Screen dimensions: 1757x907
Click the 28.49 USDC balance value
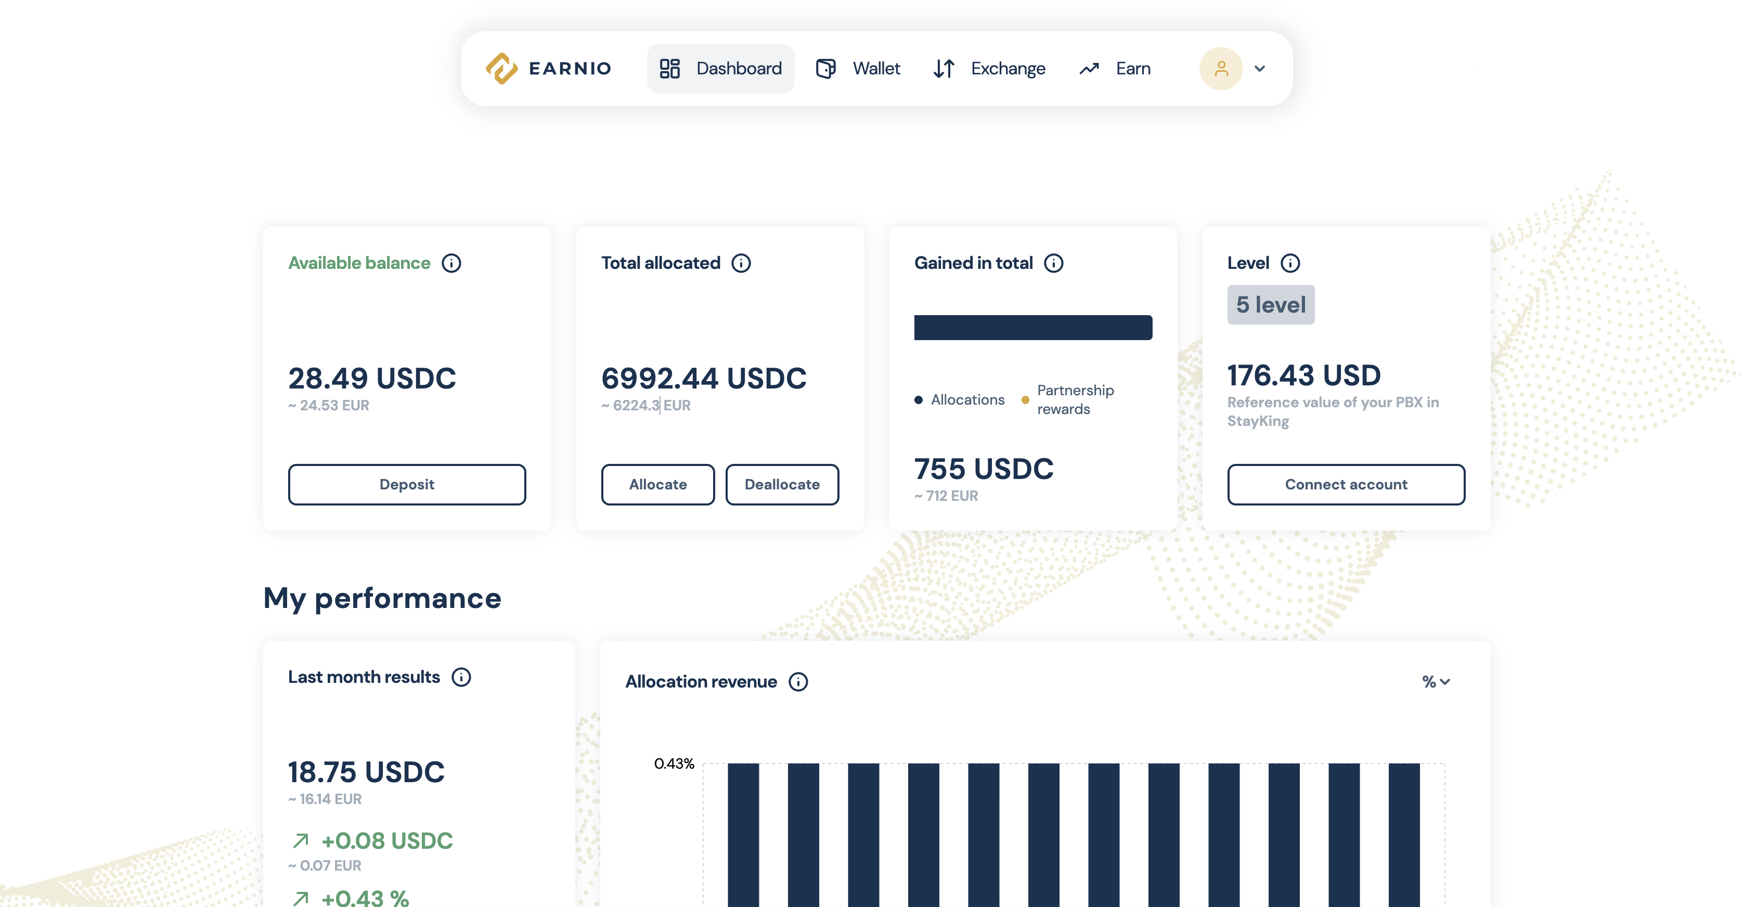(x=372, y=379)
